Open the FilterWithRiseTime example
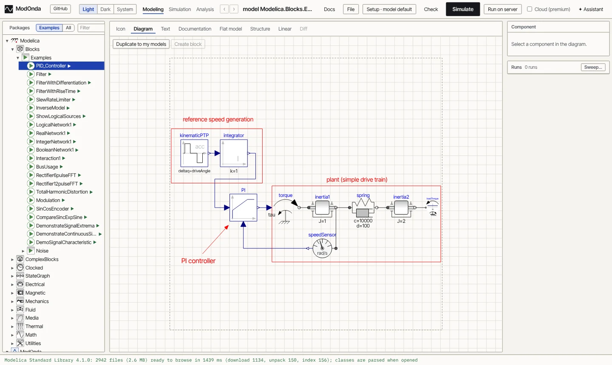The width and height of the screenshot is (612, 365). point(56,91)
